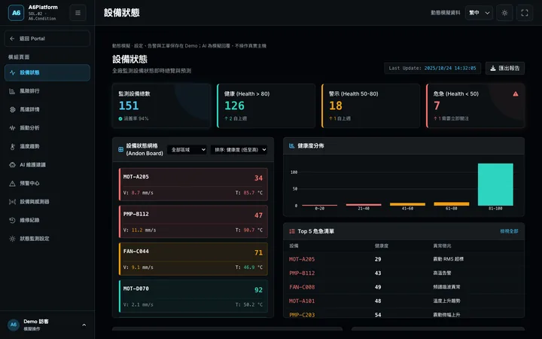Screen dimensions: 542x339
Task: Click the 返回 Portal button
Action: [47, 38]
